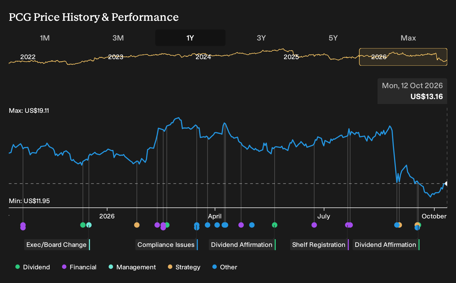Toggle the Dividend legend filter
Screen dimensions: 456x283
tap(33, 267)
